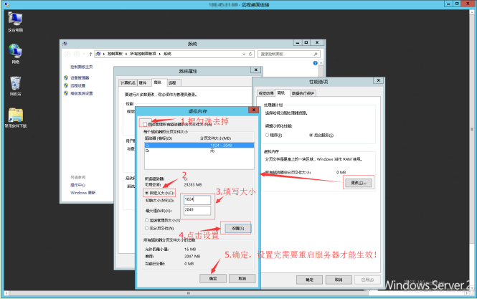Click the 更改(C)... button
The height and width of the screenshot is (299, 477).
pos(359,183)
